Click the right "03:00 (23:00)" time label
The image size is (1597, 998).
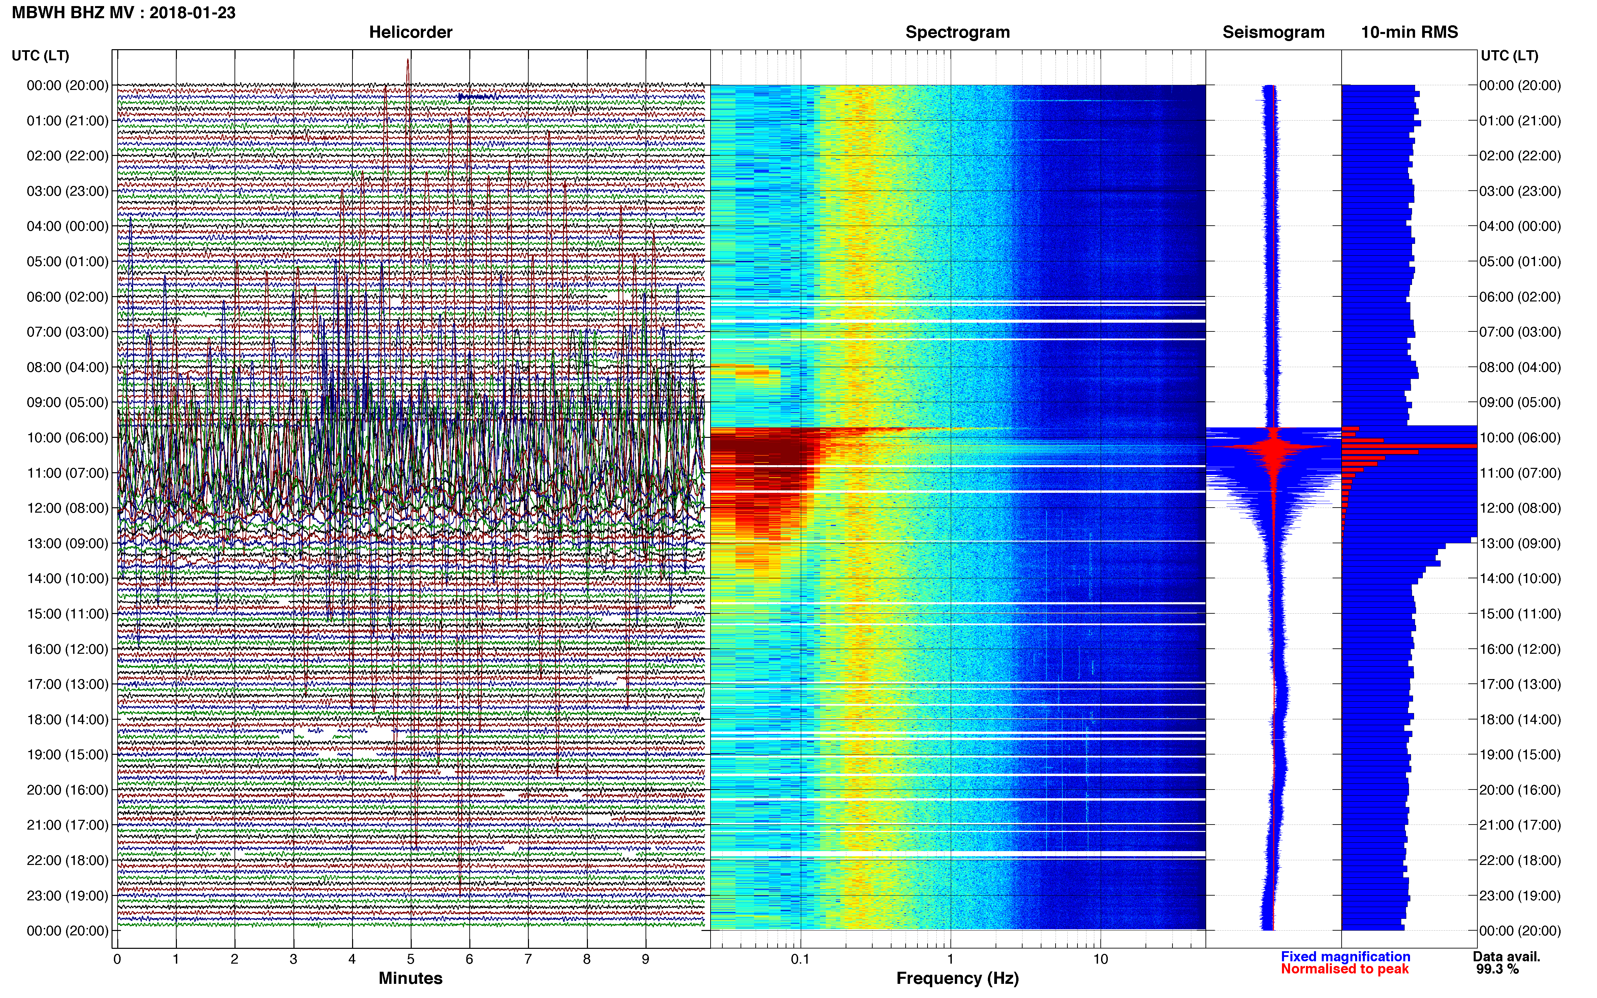1521,191
